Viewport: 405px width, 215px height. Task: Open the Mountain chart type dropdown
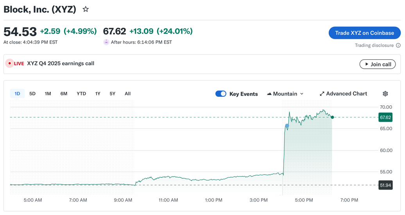(285, 94)
